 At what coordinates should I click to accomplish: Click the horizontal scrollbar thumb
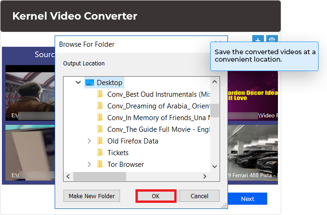tap(100, 176)
